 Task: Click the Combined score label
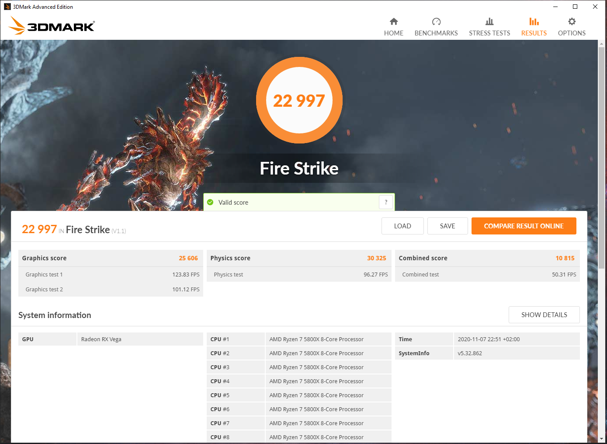[x=423, y=258]
